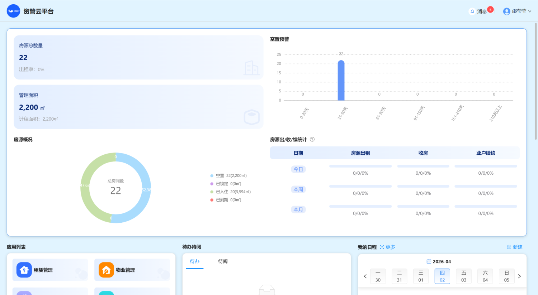Click the calendar icon next to 2026-04
The width and height of the screenshot is (538, 295).
coord(429,262)
